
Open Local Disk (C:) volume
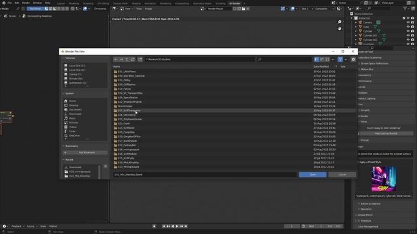(77, 66)
